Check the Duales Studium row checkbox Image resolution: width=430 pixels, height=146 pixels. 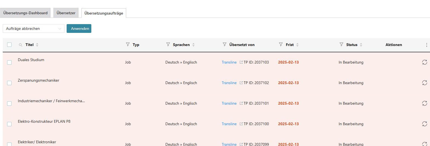(x=9, y=62)
